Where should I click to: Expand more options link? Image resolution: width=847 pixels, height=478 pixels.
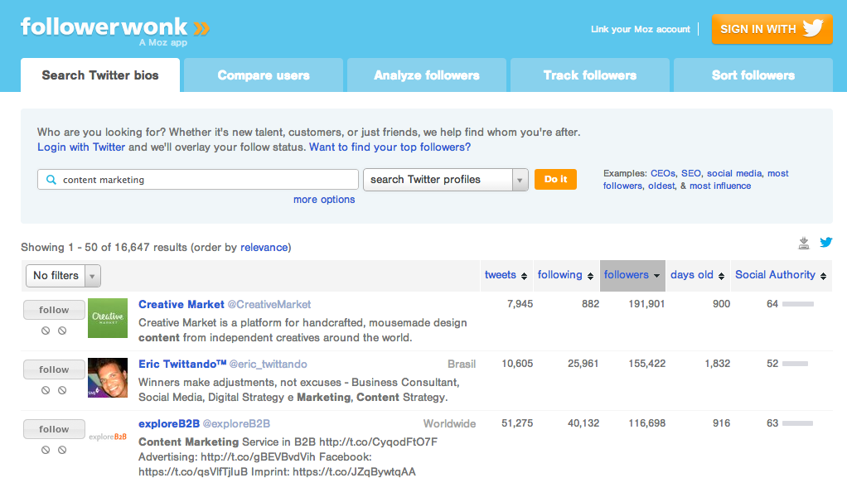tap(324, 200)
